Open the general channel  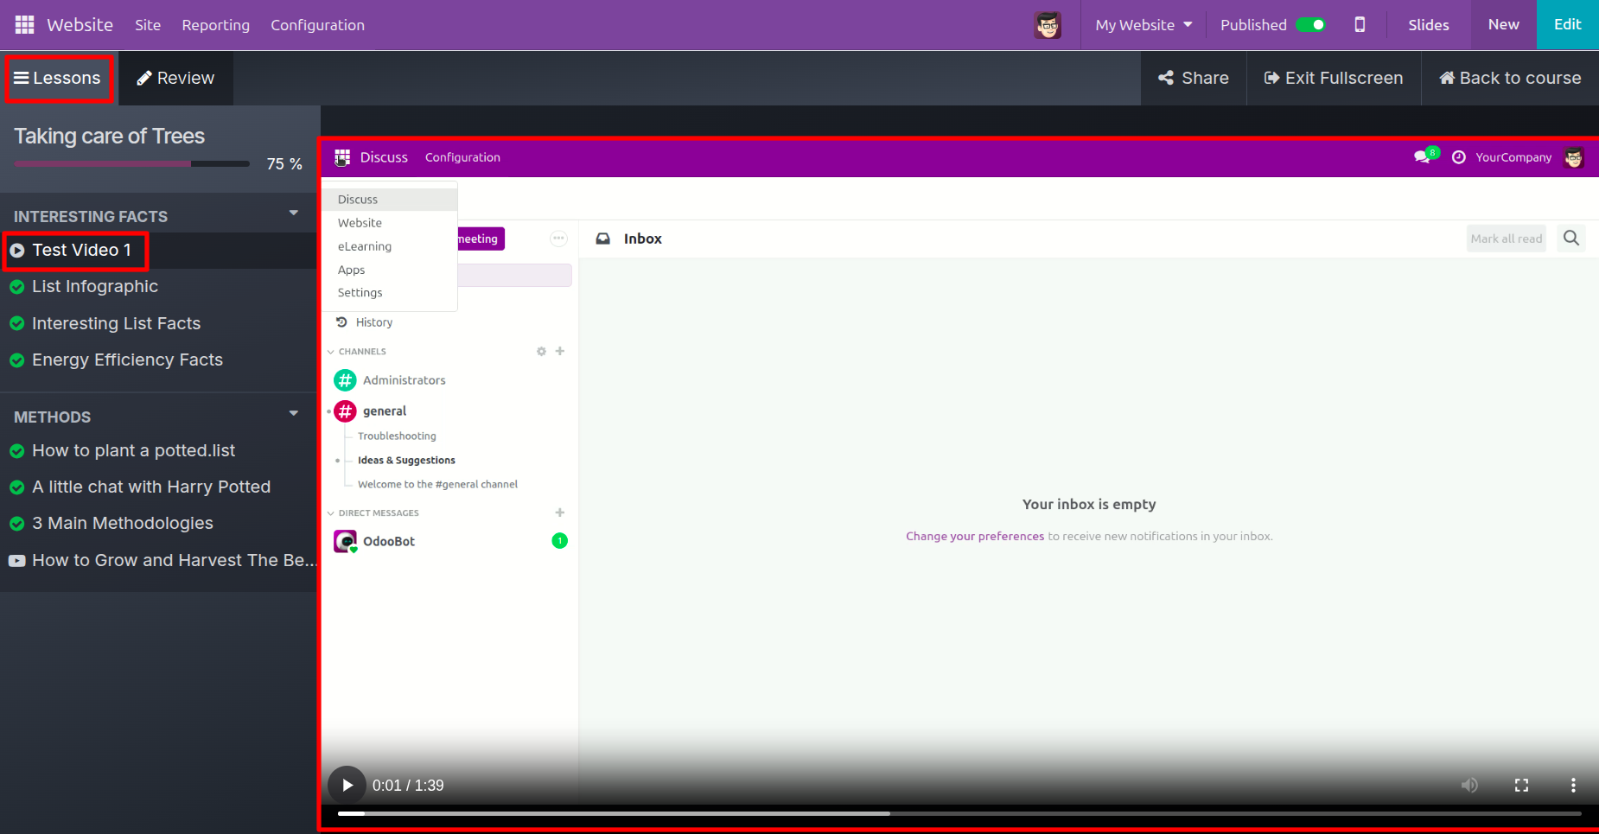coord(385,411)
